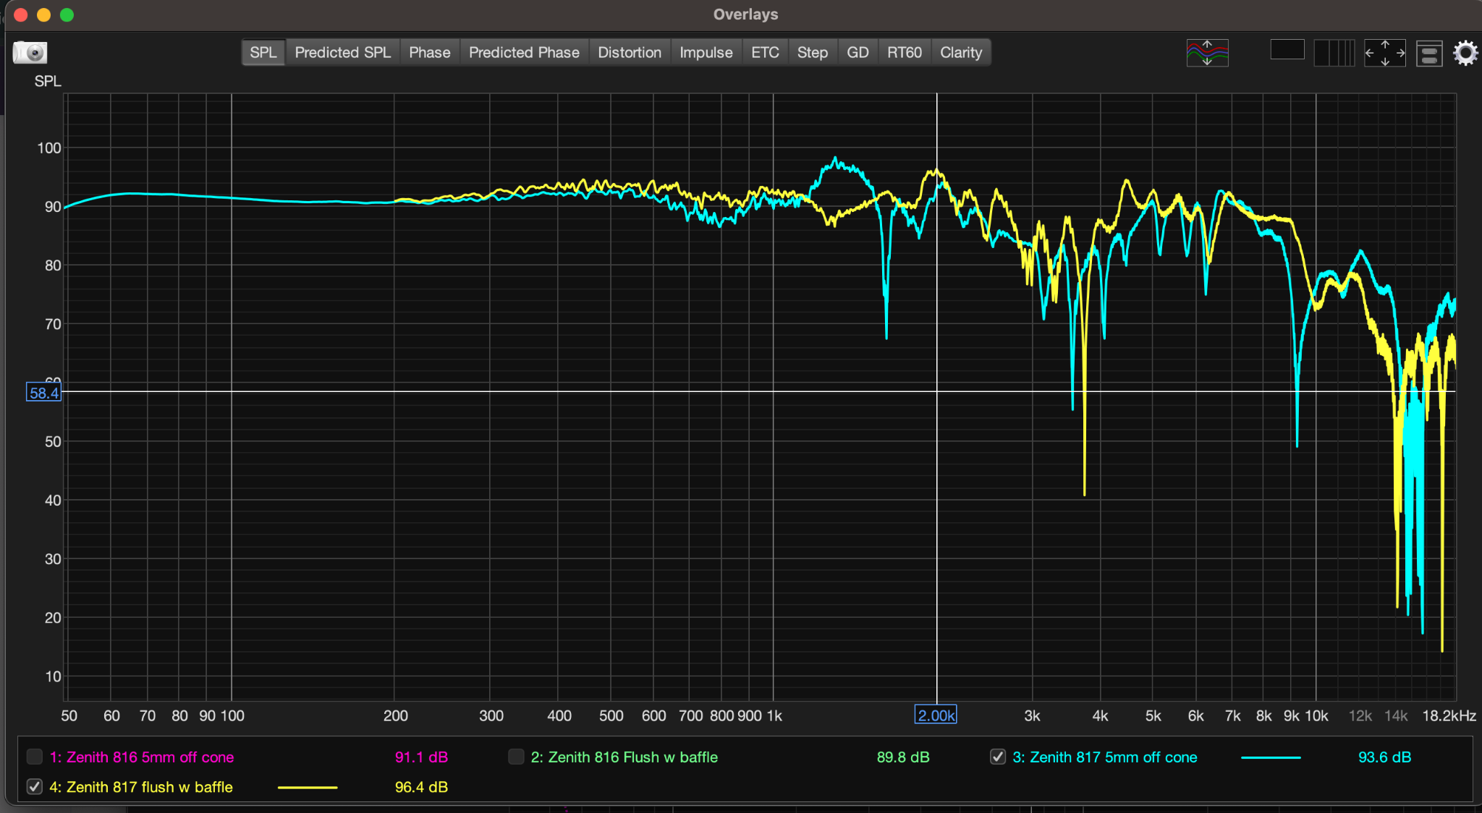This screenshot has width=1482, height=813.
Task: Switch to the Predicted SPL tab
Action: point(343,52)
